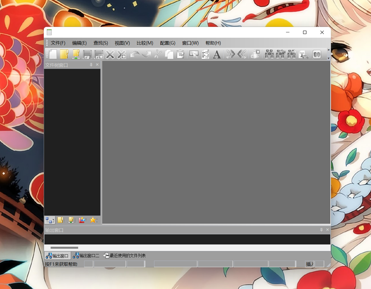This screenshot has height=289, width=371.
Task: Open font settings with the letter A icon
Action: click(217, 54)
